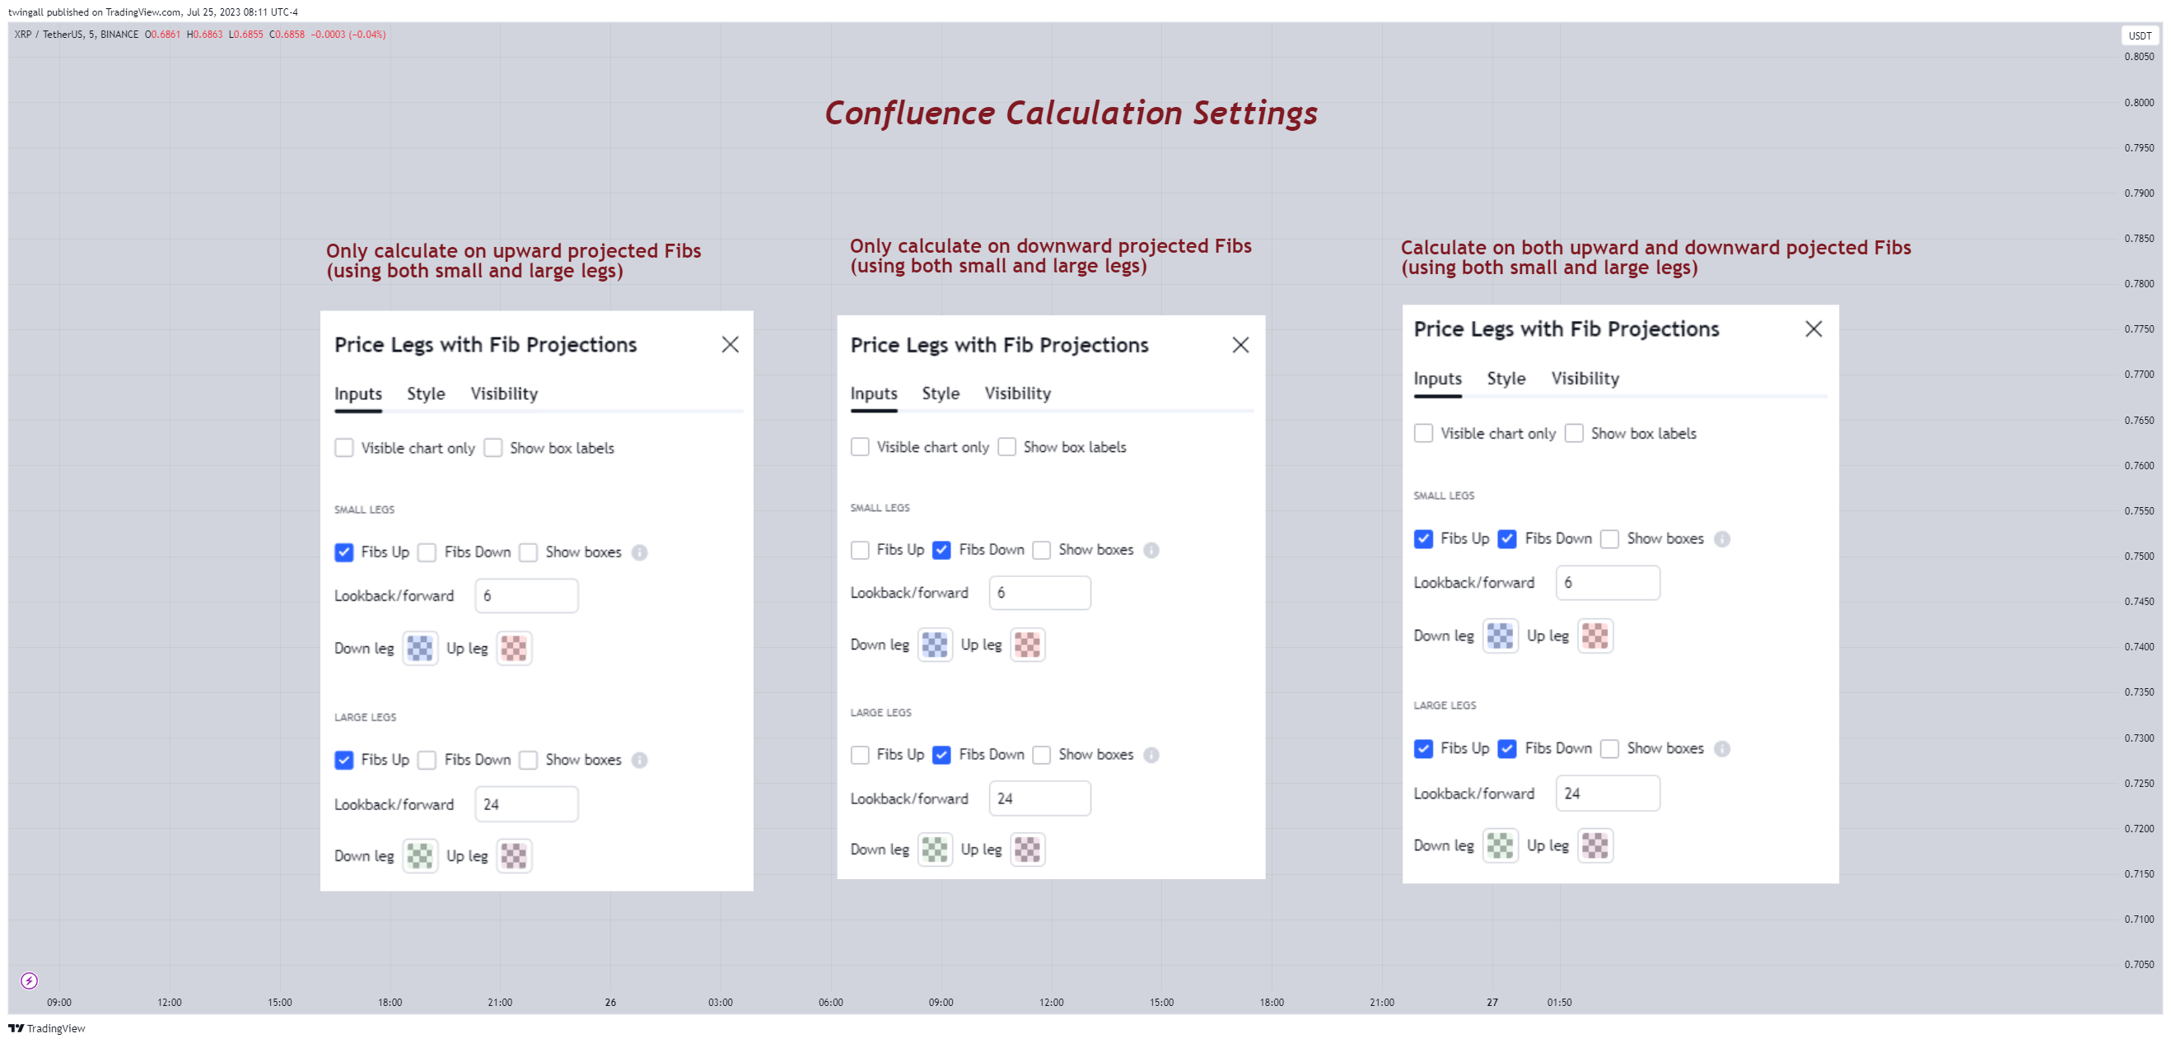The image size is (2171, 1043).
Task: Check Show box labels in left dialog
Action: [493, 447]
